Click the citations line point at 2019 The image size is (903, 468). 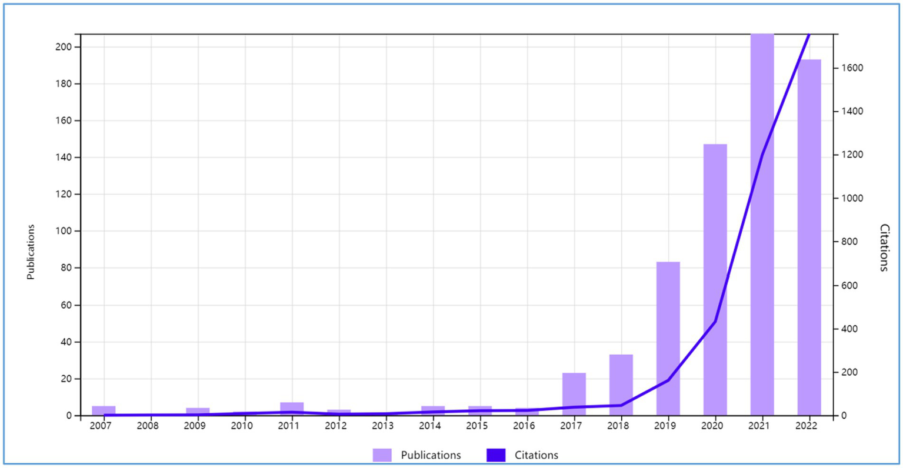tap(668, 380)
